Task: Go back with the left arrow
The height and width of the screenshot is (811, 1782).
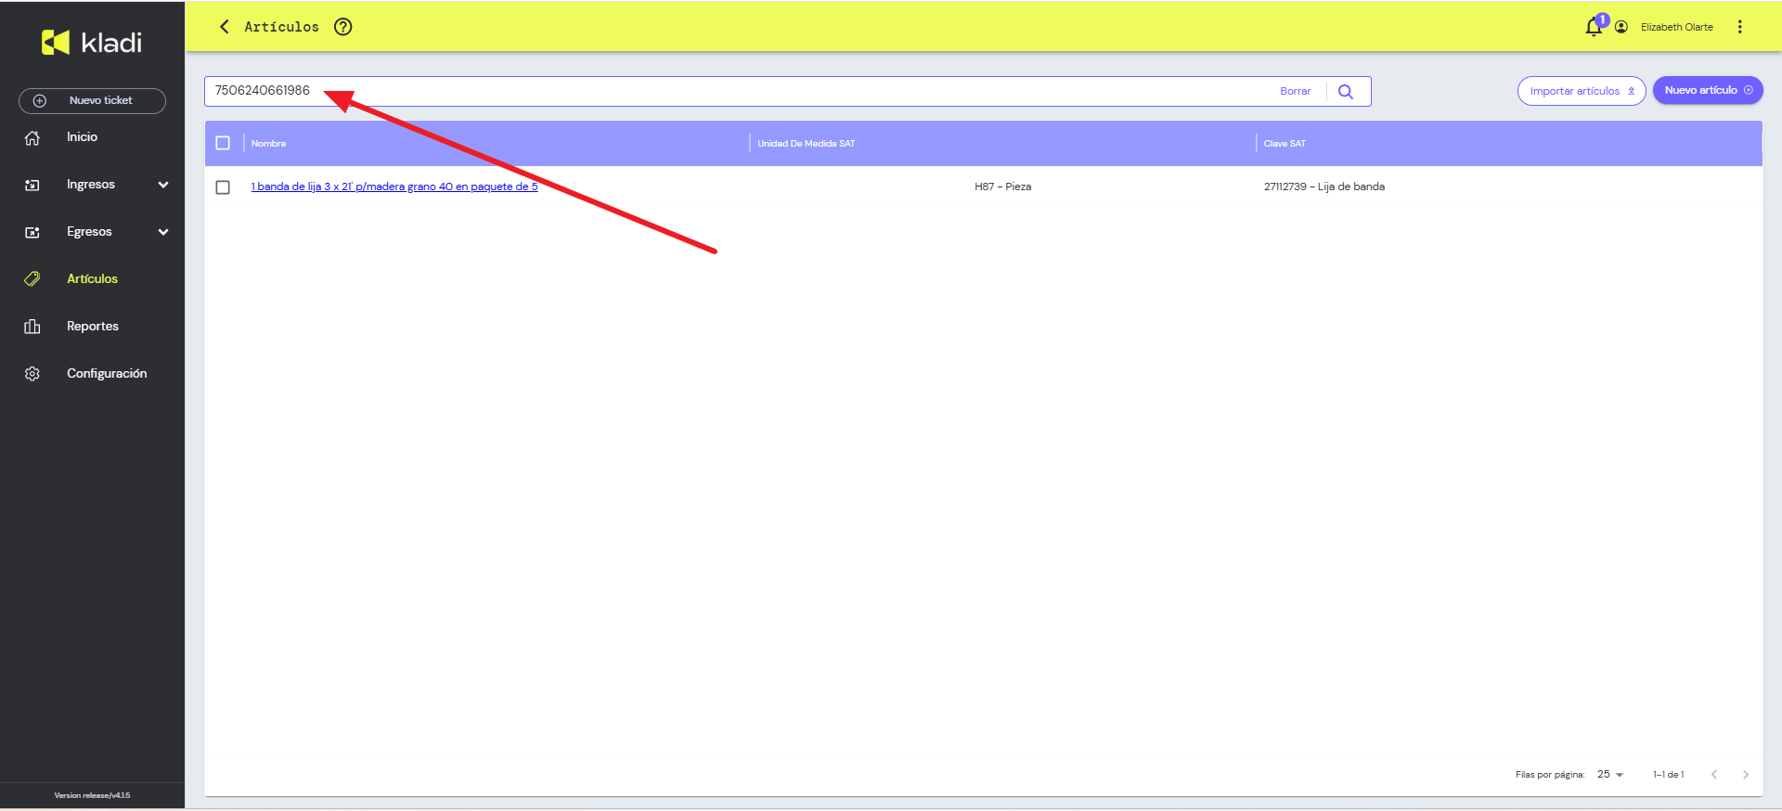Action: 225,27
